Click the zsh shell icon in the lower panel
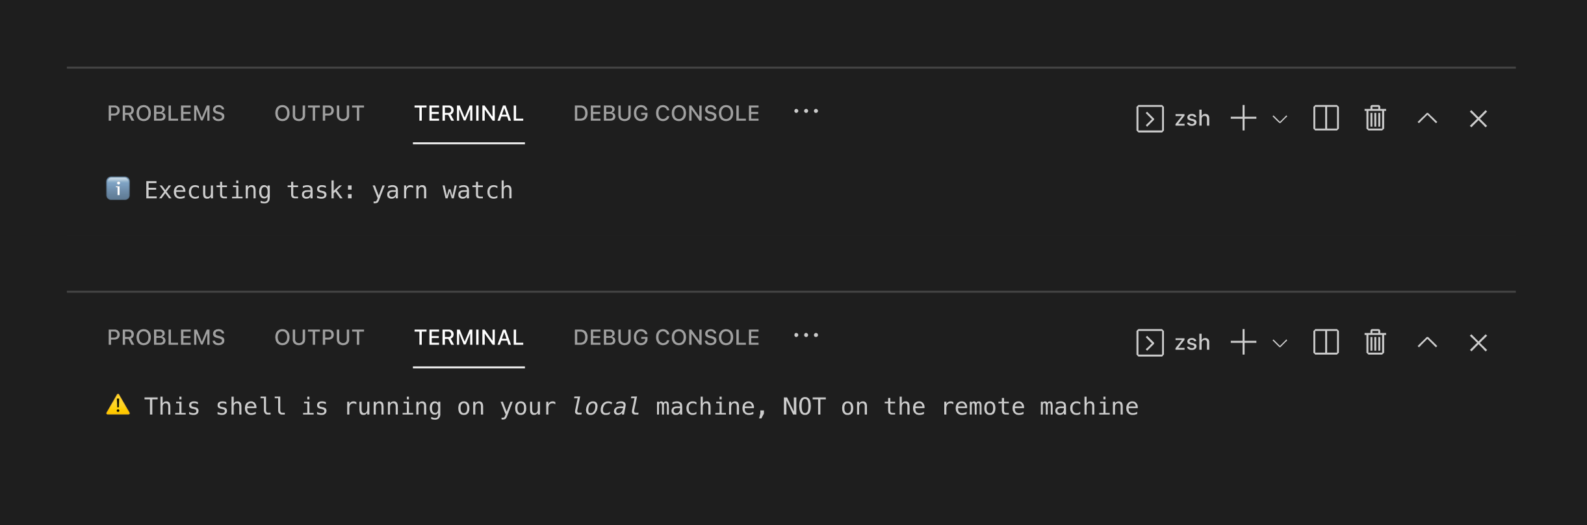This screenshot has width=1587, height=525. coord(1150,342)
